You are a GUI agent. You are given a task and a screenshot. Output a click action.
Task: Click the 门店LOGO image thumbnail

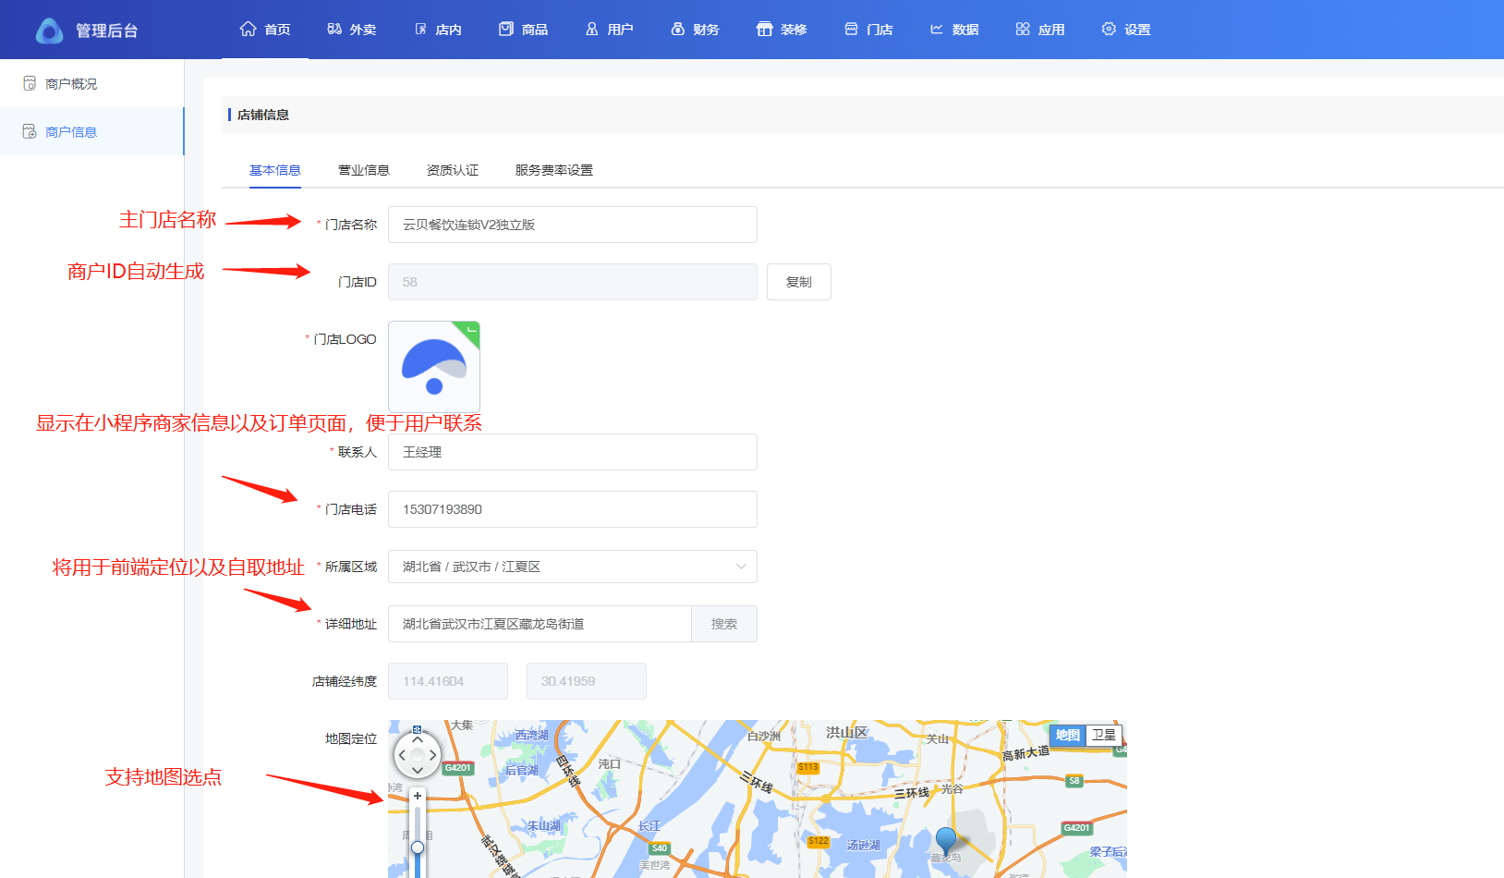click(434, 367)
